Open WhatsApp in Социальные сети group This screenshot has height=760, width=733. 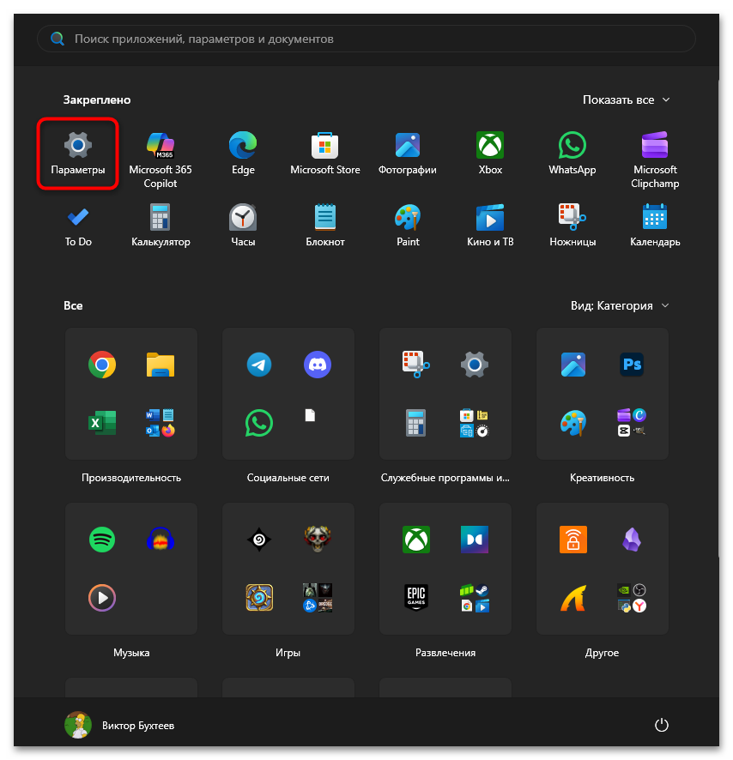(x=259, y=423)
